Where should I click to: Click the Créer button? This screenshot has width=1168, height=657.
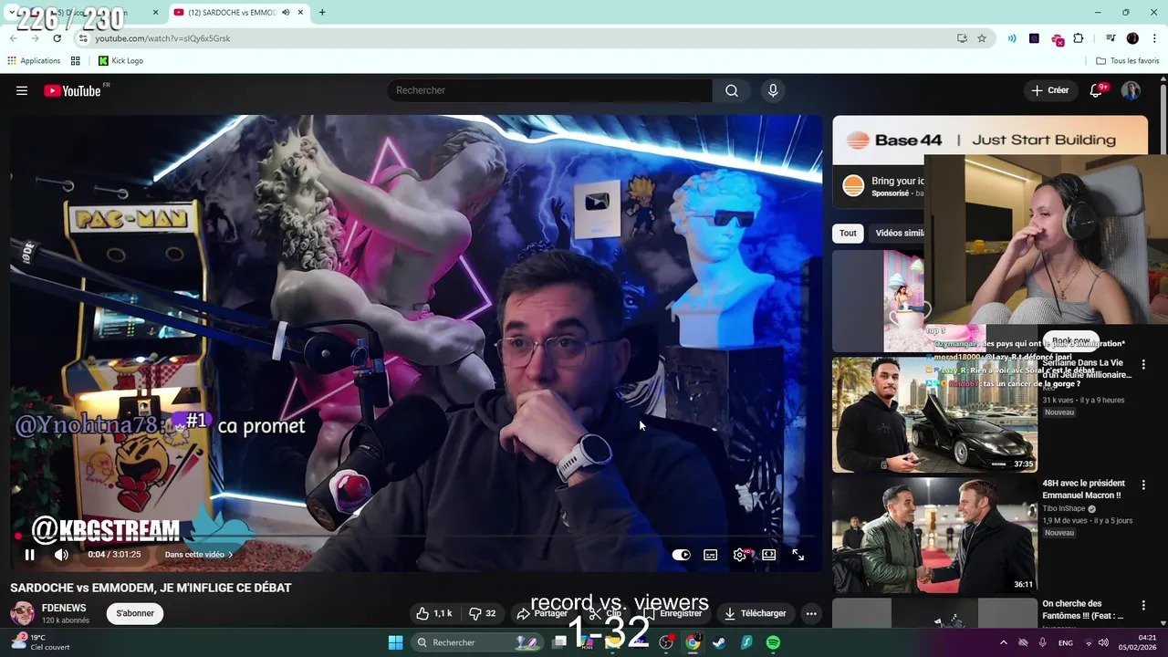(1049, 90)
